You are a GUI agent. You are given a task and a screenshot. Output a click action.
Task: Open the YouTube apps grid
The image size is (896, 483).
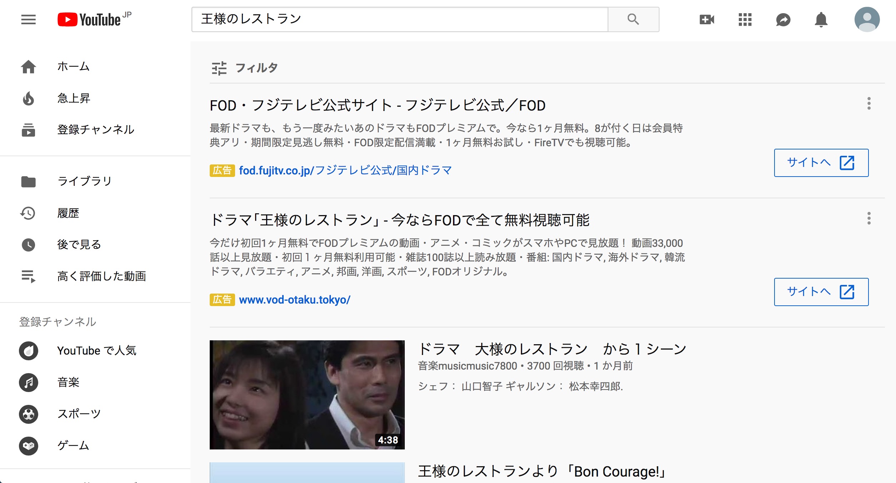tap(745, 19)
